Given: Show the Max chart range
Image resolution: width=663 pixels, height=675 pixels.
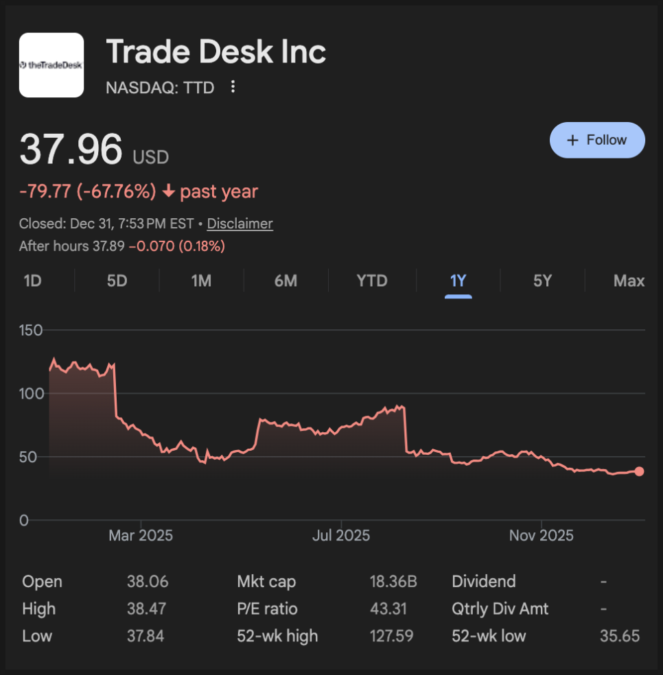Looking at the screenshot, I should 629,281.
